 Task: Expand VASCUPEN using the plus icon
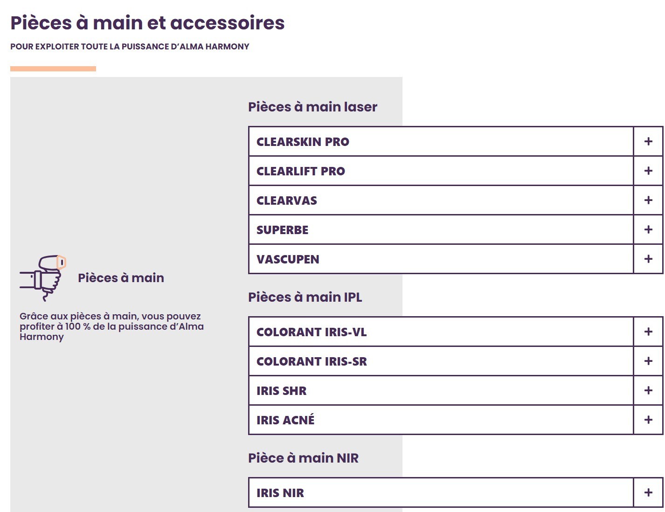click(x=648, y=259)
